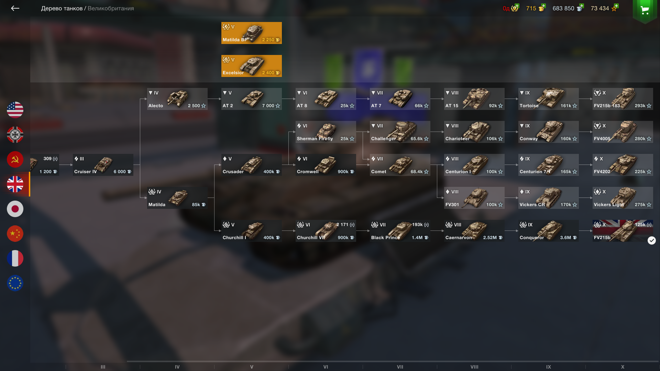Viewport: 660px width, 371px height.
Task: Go back using the arrow icon
Action: pos(15,8)
